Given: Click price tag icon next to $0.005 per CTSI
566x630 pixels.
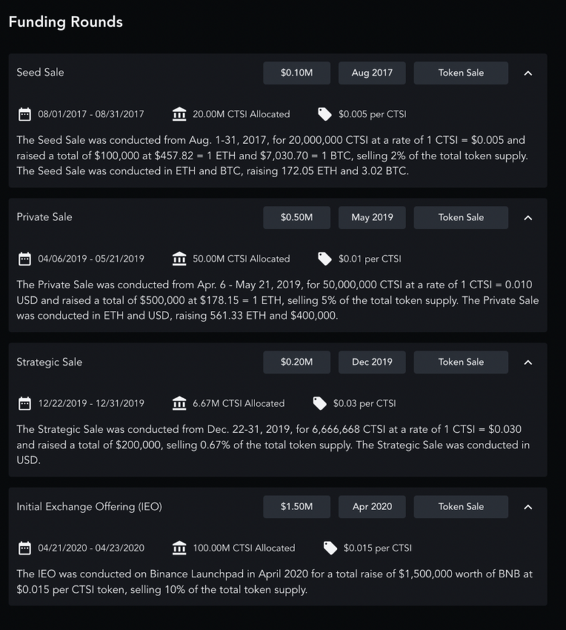Looking at the screenshot, I should 324,115.
